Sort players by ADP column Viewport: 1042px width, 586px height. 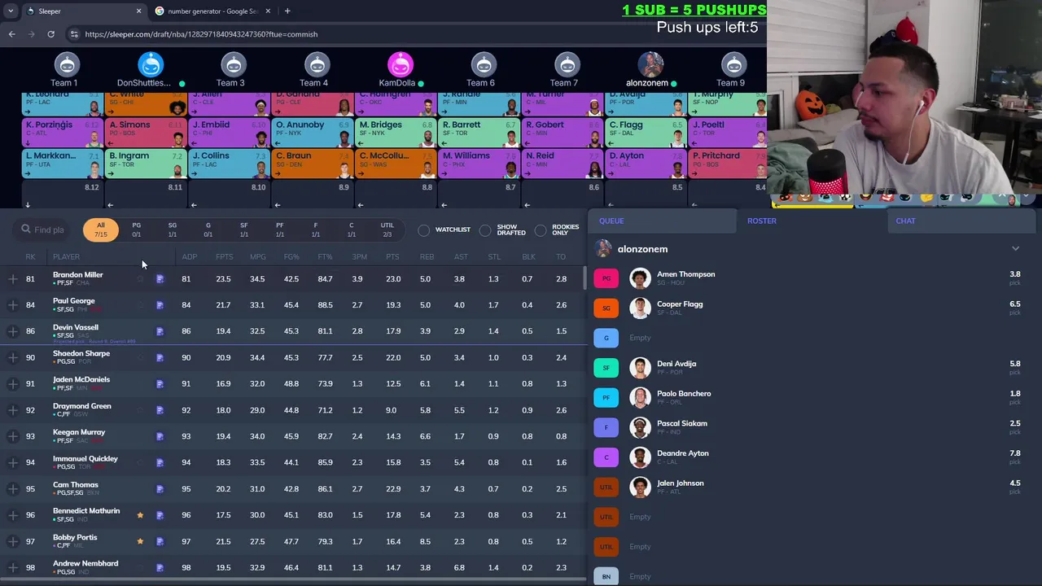click(x=189, y=257)
